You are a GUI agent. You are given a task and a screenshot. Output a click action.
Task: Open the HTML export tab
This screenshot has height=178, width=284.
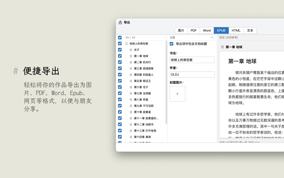click(x=236, y=31)
